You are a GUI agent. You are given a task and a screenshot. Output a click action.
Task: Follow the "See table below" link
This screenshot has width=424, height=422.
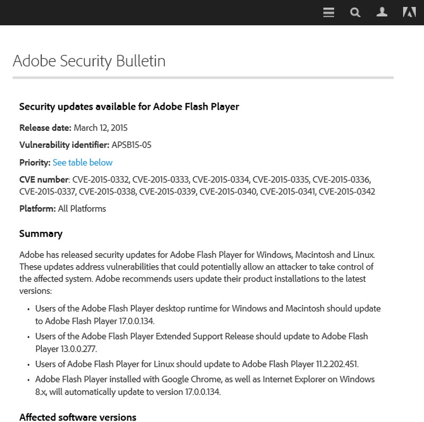tap(82, 163)
